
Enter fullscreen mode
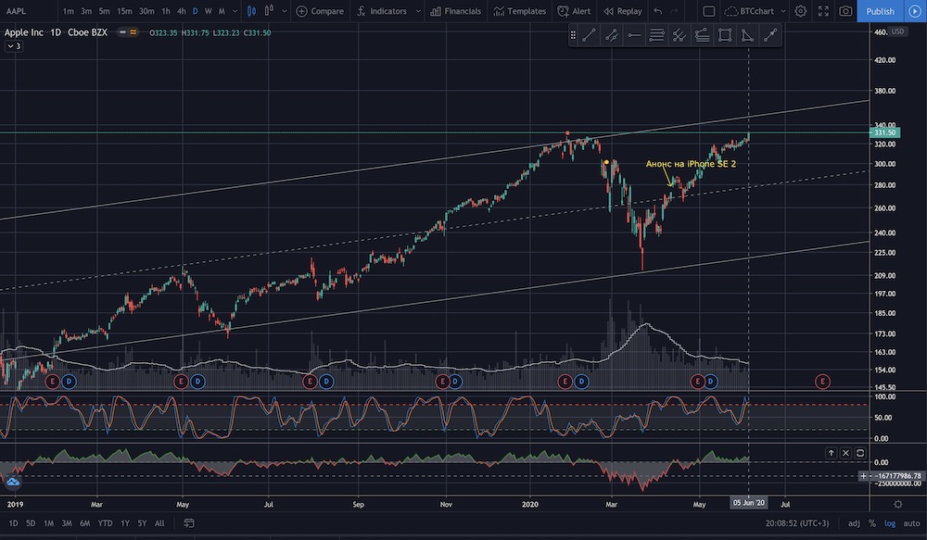[x=823, y=10]
